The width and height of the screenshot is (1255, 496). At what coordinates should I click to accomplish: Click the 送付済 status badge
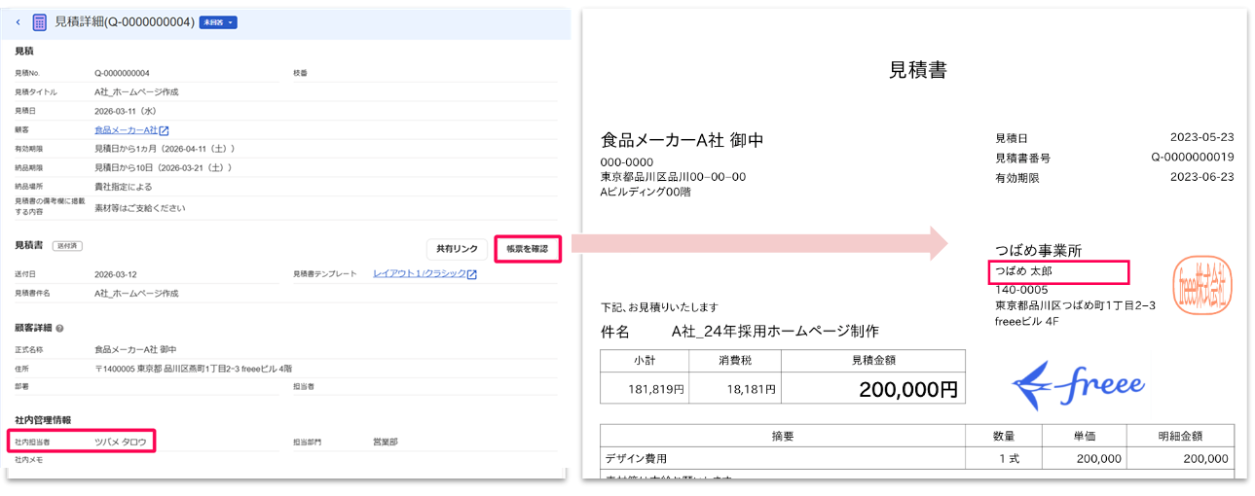point(67,247)
